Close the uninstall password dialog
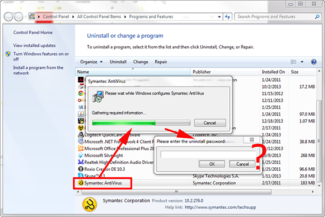Screen dimensions: 325x217 (x=252, y=140)
